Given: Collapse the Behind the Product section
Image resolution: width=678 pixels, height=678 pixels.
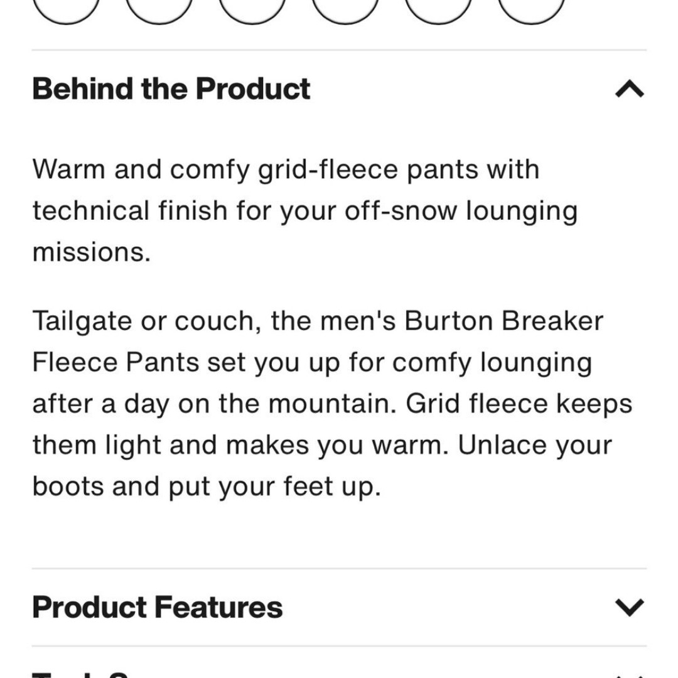Looking at the screenshot, I should click(x=339, y=89).
